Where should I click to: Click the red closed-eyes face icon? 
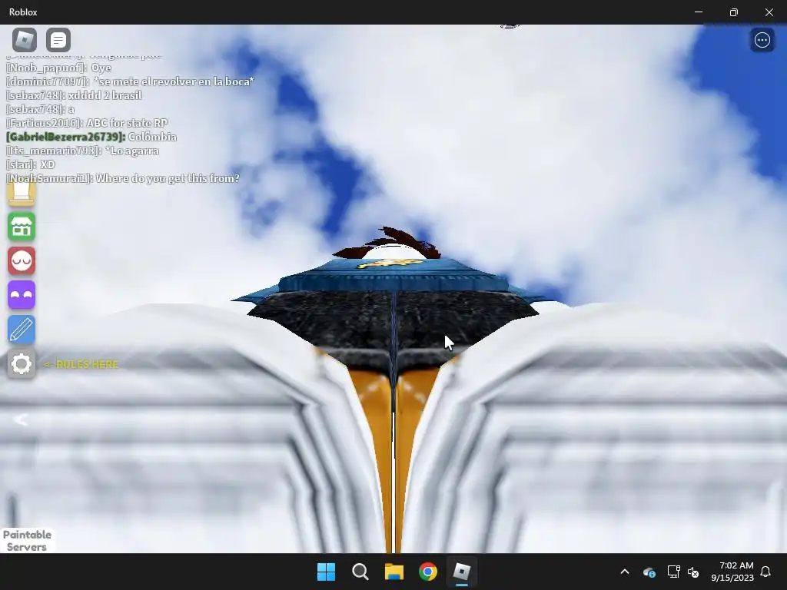[21, 261]
